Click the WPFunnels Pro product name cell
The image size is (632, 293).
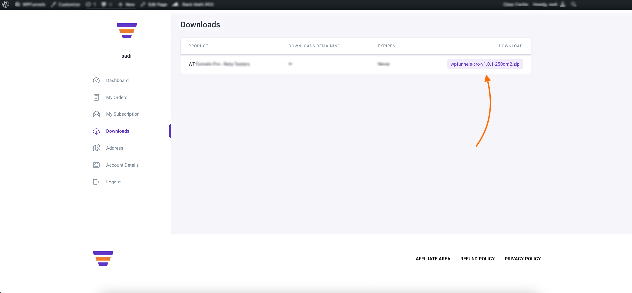[x=219, y=64]
